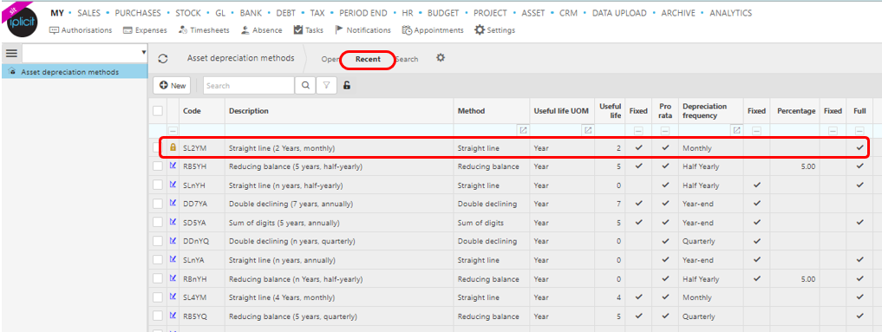Switch to the Search tab
Screen dimensions: 882x332
(x=407, y=59)
